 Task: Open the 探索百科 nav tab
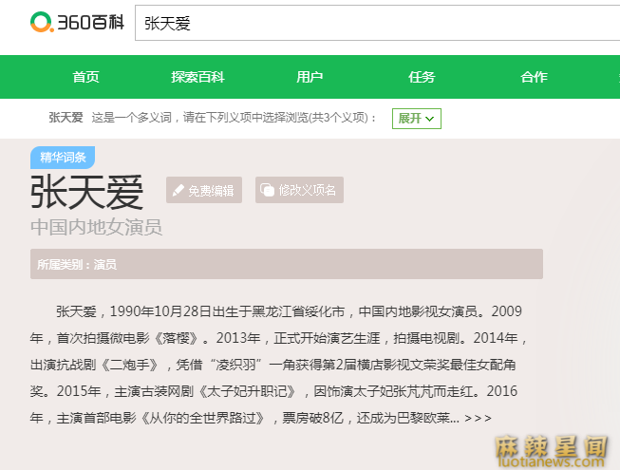(x=197, y=77)
